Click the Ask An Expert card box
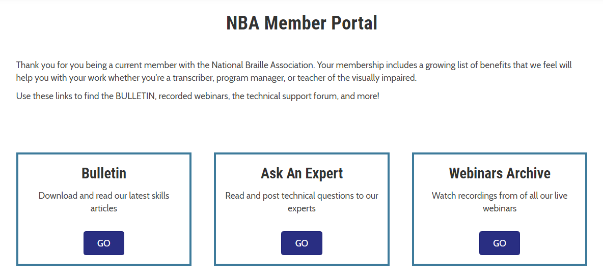This screenshot has width=603, height=280. tap(301, 209)
